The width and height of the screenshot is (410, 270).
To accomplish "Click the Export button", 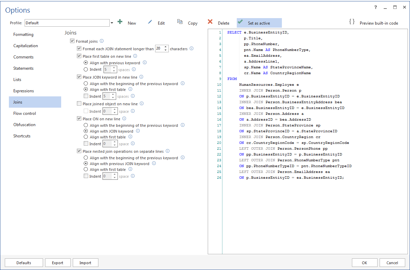I will (58, 262).
